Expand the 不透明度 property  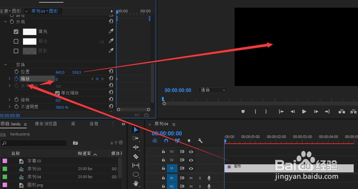tap(9, 106)
